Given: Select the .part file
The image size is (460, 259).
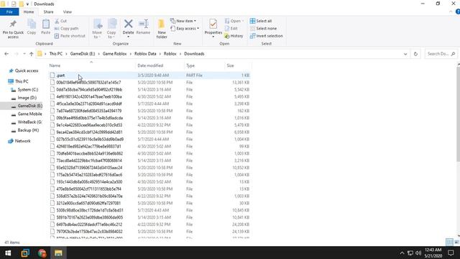Looking at the screenshot, I should click(149, 75).
